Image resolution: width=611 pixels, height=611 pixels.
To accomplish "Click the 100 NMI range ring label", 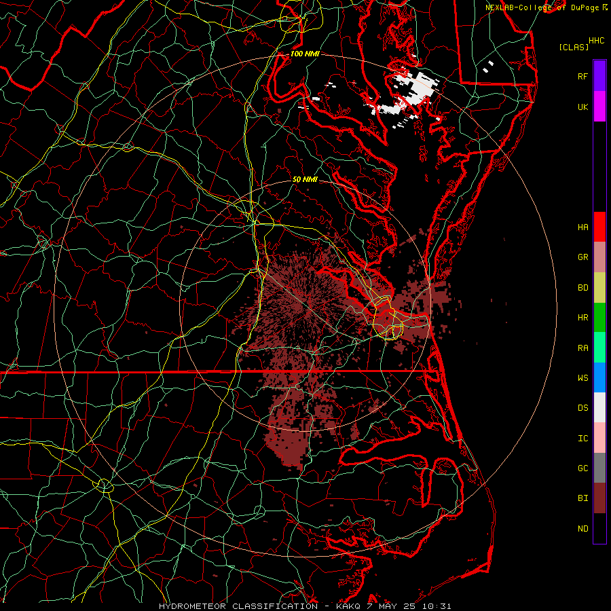I will point(305,54).
